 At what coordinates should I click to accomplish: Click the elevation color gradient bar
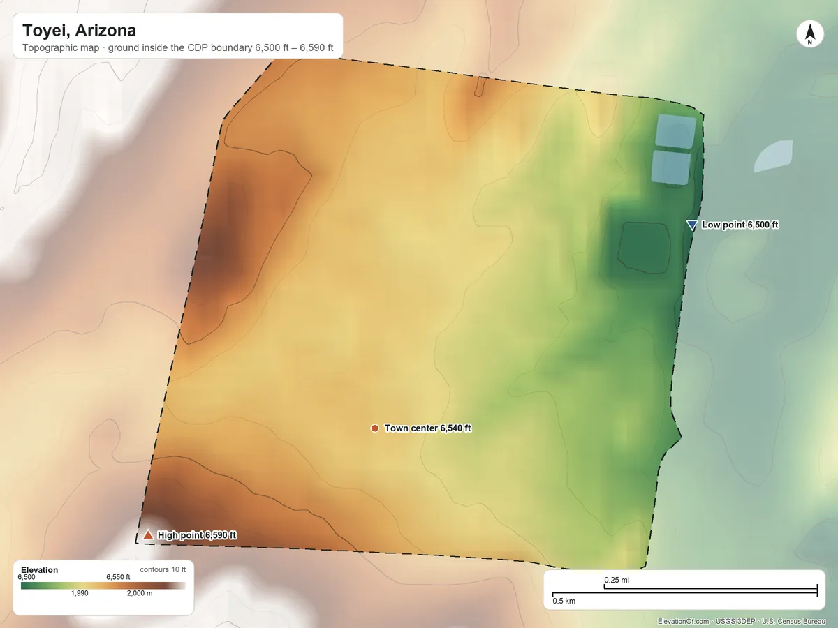(x=103, y=585)
